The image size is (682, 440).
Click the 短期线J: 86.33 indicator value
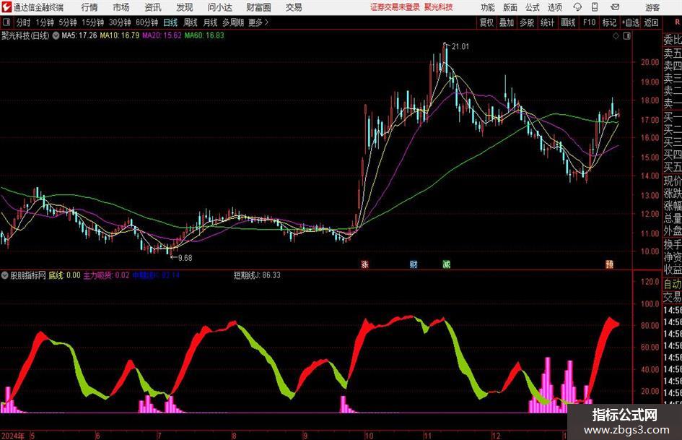click(x=257, y=275)
